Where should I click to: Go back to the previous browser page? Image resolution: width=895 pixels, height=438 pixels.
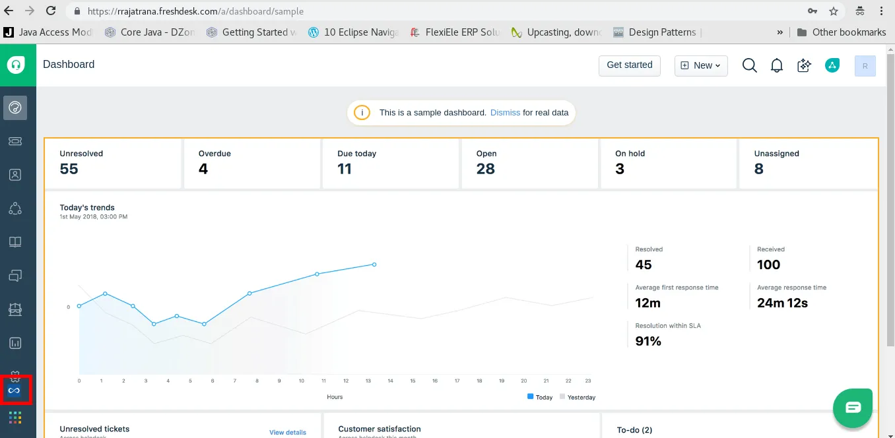click(9, 11)
